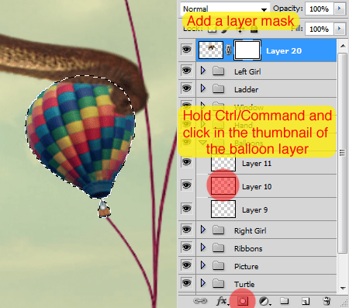Click the Fill 100% field

(320, 29)
